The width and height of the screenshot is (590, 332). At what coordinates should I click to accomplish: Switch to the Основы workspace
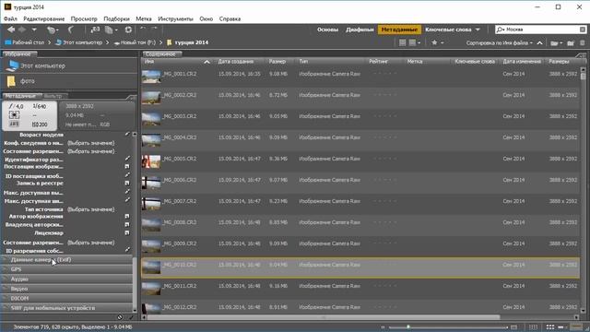[x=327, y=30]
